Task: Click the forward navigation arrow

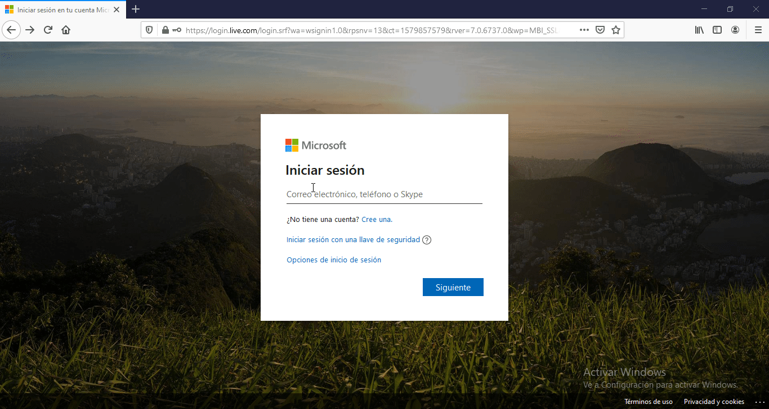Action: pyautogui.click(x=30, y=30)
